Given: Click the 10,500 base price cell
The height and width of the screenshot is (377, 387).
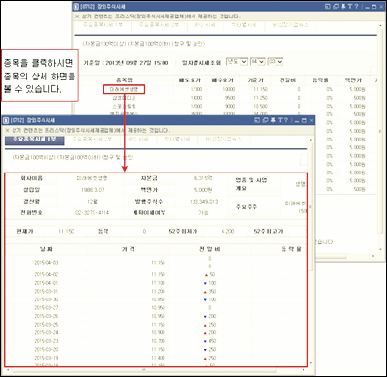Looking at the screenshot, I should pos(260,106).
